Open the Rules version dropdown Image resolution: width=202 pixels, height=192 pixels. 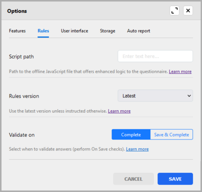[x=155, y=95]
